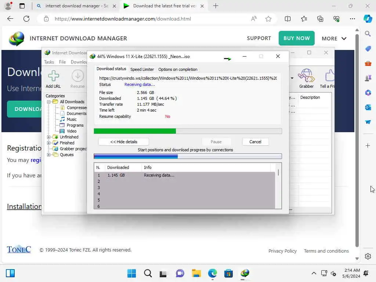Open Edge sidebar shopping tag icon

pyautogui.click(x=368, y=49)
